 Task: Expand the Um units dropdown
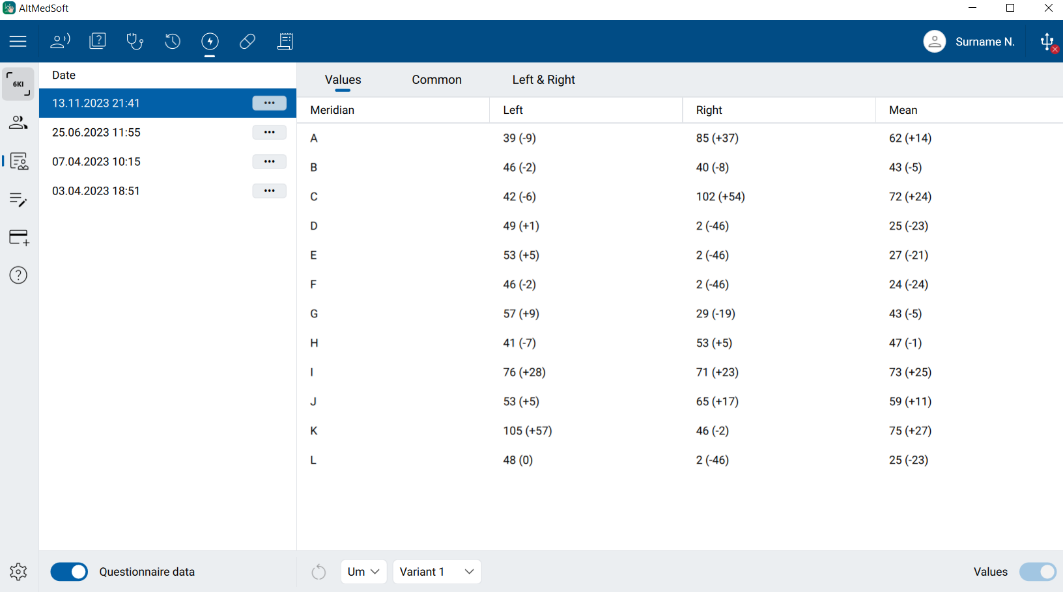363,572
